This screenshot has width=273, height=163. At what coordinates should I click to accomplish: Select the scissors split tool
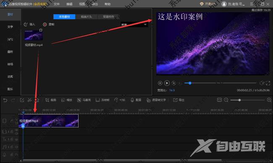point(29,100)
